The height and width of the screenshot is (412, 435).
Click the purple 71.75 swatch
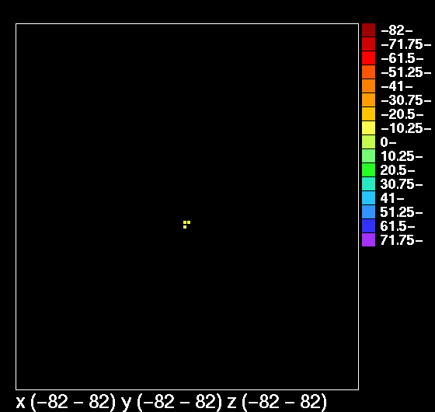coord(368,240)
